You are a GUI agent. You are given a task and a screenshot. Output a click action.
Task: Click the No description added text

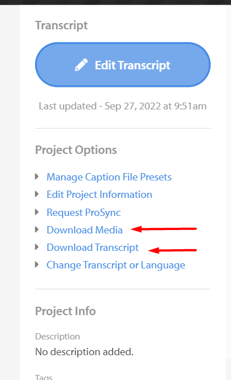[x=84, y=352]
